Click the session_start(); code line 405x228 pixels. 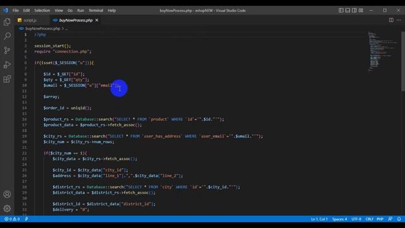pos(53,46)
